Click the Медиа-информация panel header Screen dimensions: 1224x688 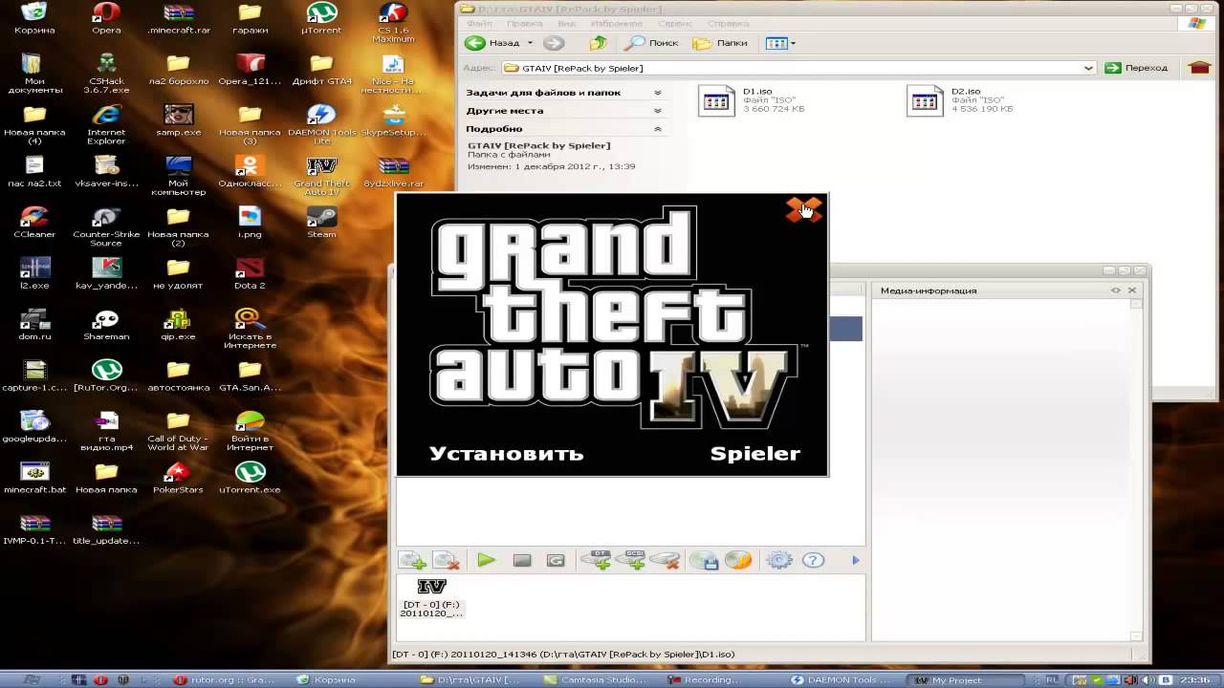coord(1006,290)
